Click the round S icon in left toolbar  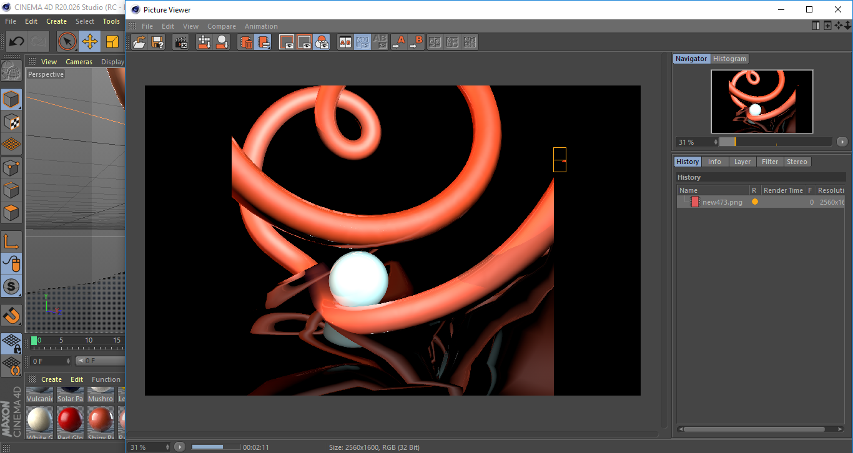pos(11,287)
